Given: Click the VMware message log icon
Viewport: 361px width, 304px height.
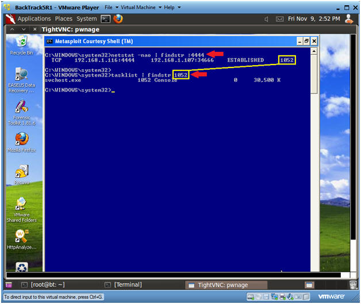Looking at the screenshot, I should point(306,297).
